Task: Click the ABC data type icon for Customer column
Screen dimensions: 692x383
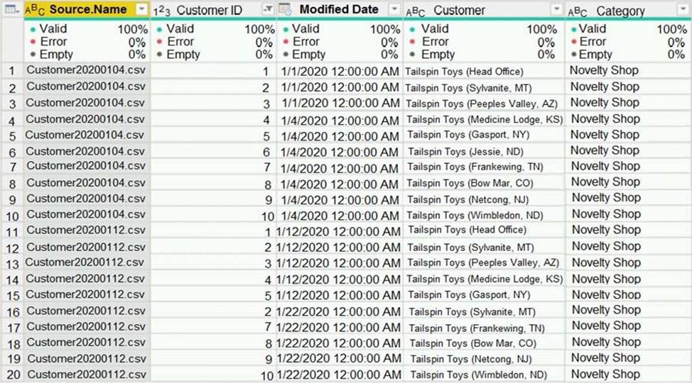Action: [415, 11]
